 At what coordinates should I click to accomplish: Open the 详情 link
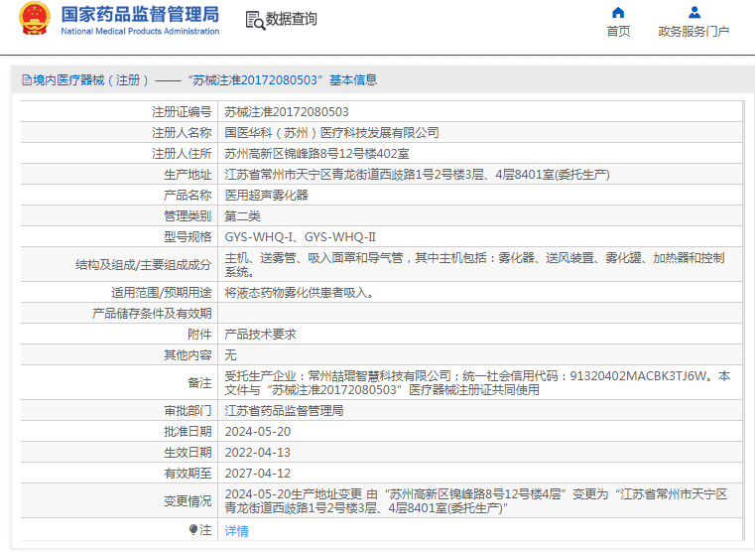pos(236,531)
